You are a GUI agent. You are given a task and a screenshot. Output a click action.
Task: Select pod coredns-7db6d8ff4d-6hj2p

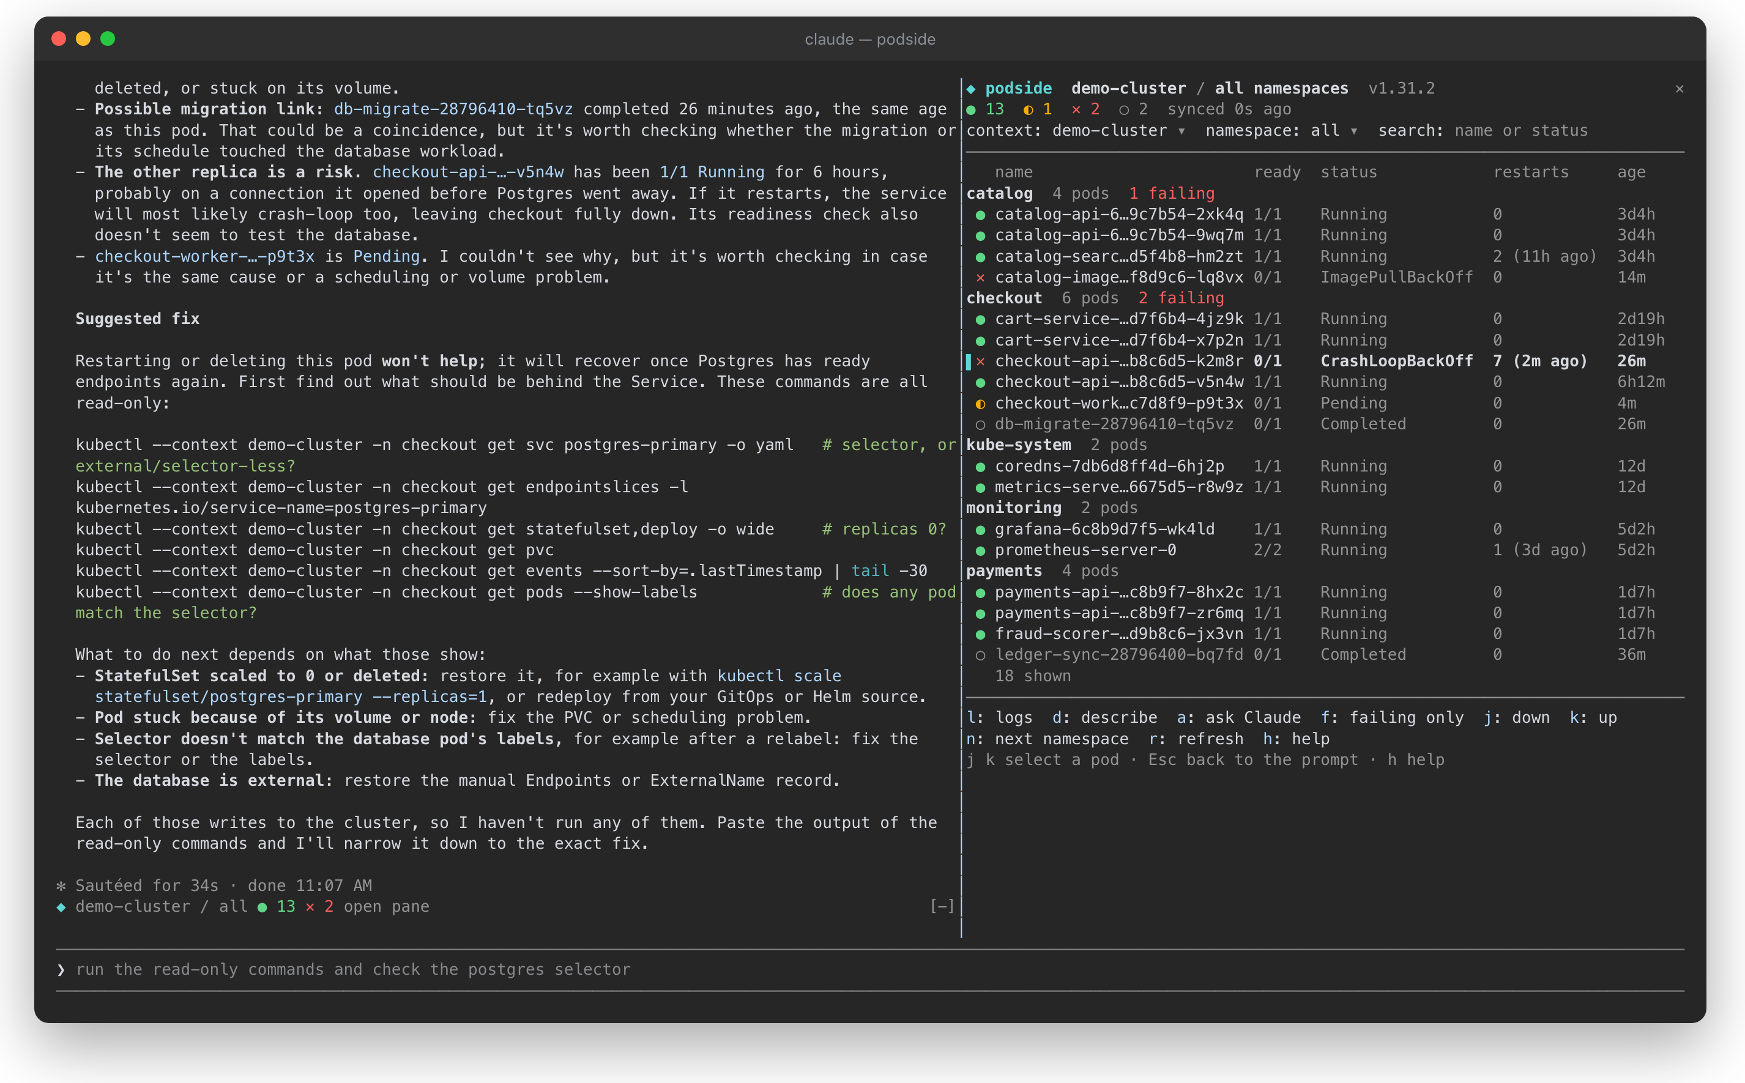click(1324, 467)
